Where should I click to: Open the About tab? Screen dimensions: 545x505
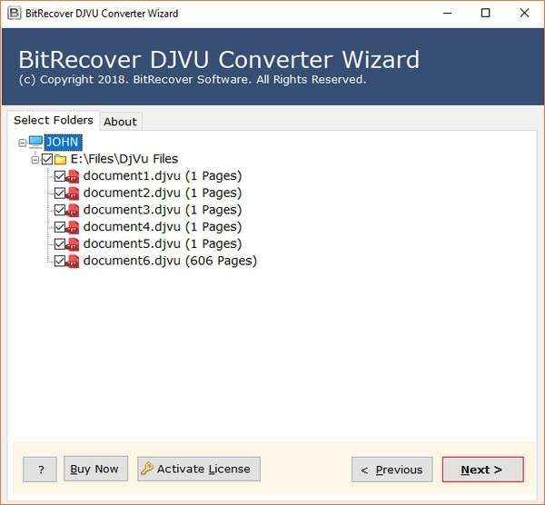point(120,122)
